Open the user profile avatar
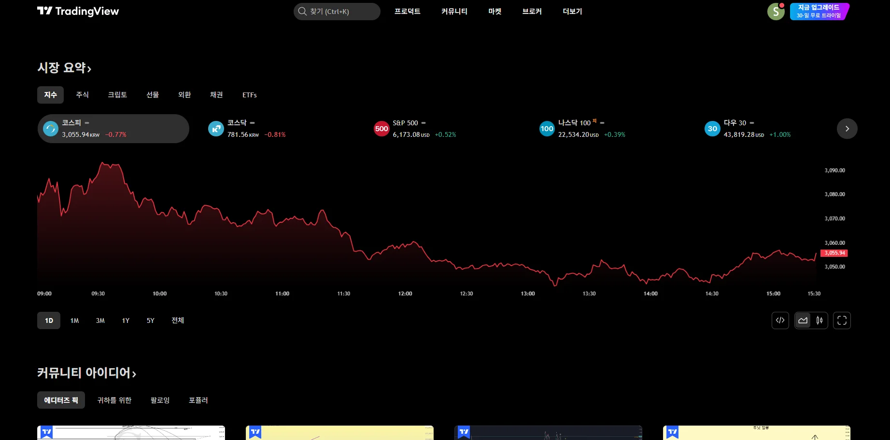 (776, 12)
